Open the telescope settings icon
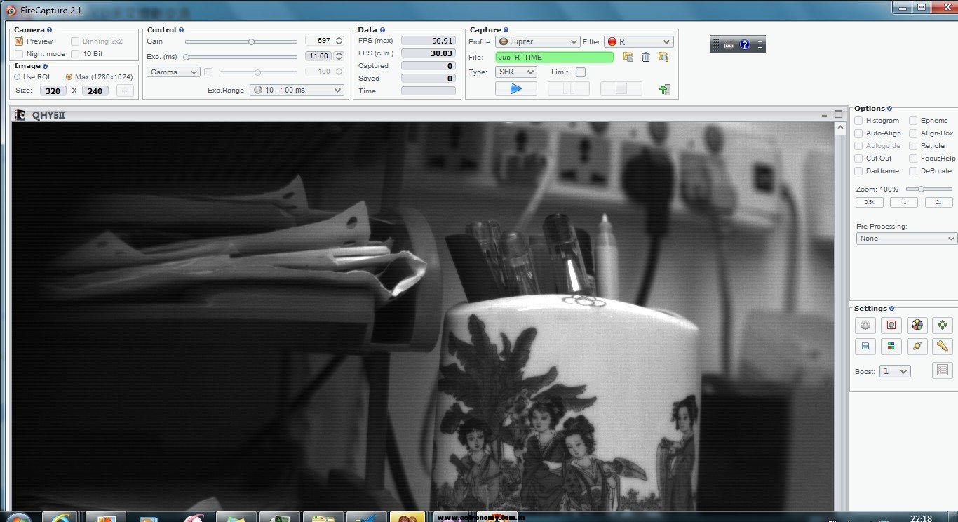 (941, 346)
